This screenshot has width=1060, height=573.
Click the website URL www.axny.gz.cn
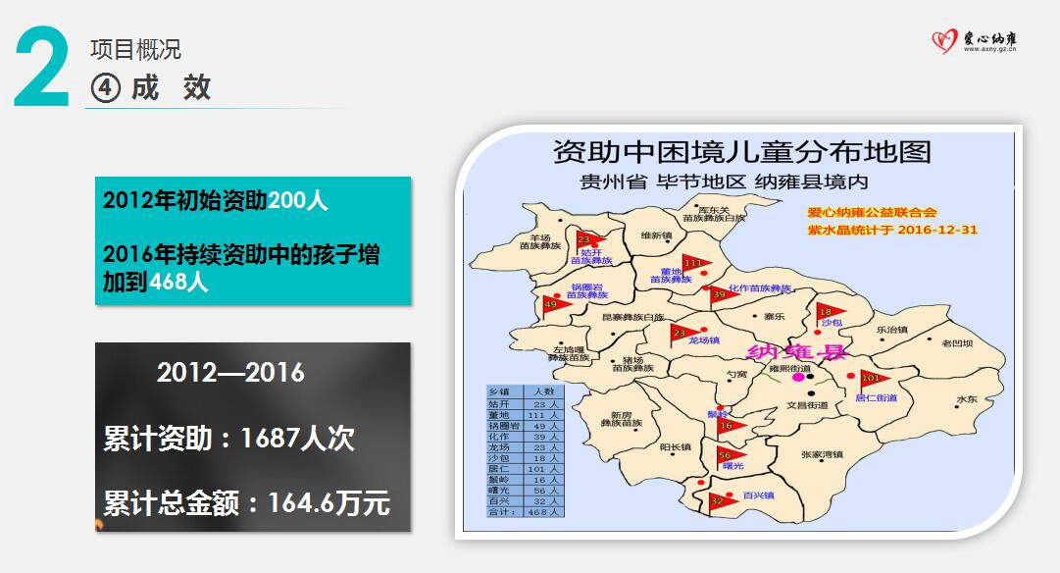989,49
